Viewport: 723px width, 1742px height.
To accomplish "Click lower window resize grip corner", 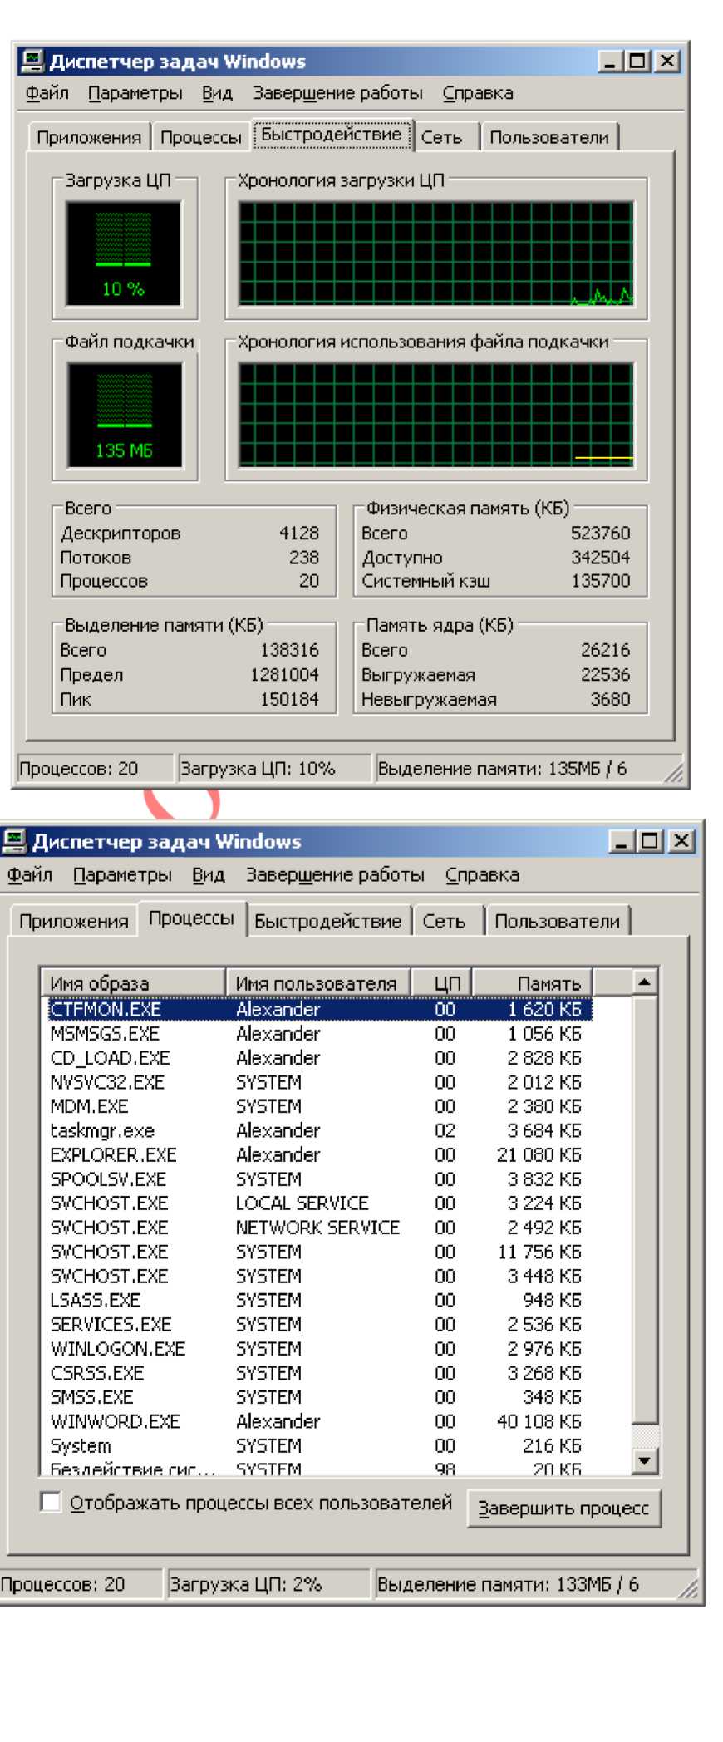I will tap(689, 1587).
